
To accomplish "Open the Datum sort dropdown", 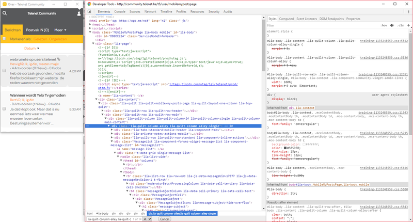I will pos(32,49).
